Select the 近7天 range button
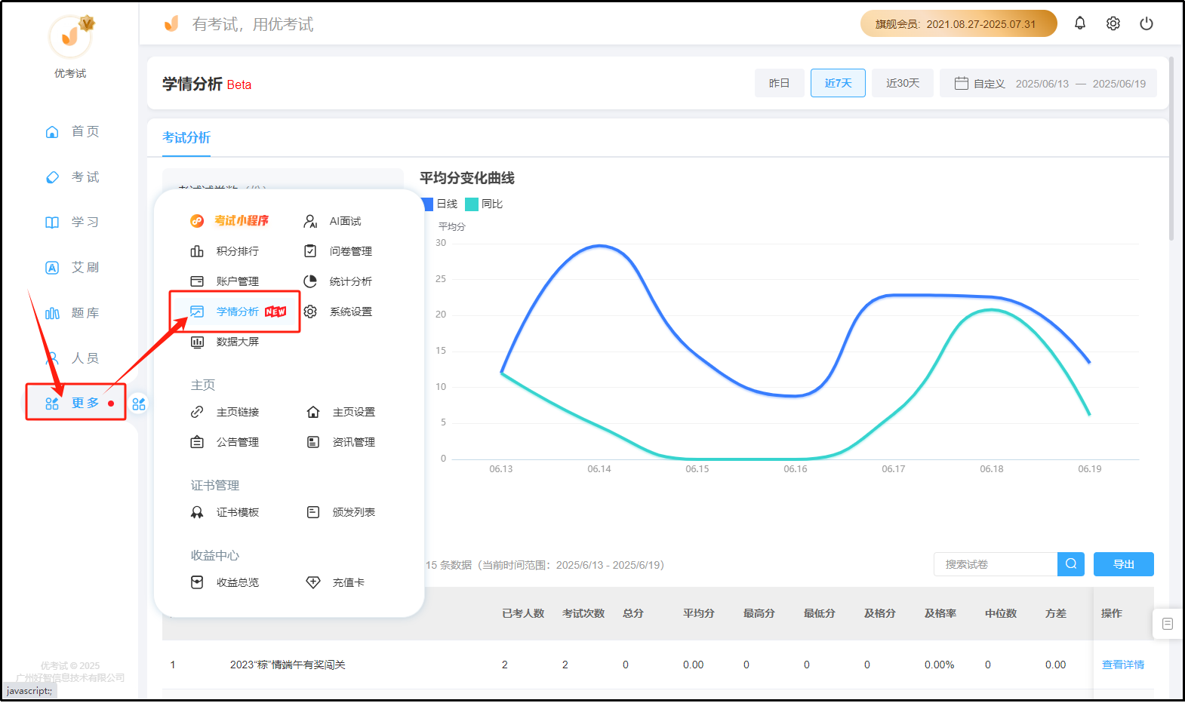 pos(838,83)
